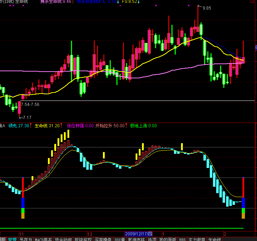Open the 资金动向 indicator tab
This screenshot has width=257, height=241.
coord(63,239)
